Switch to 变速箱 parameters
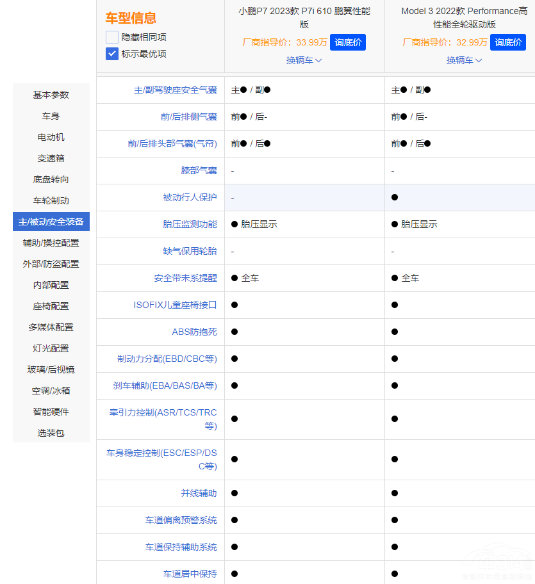 (x=51, y=158)
